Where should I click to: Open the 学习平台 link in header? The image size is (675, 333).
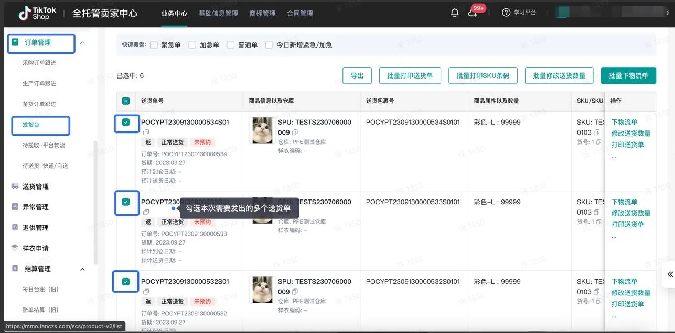pyautogui.click(x=524, y=13)
